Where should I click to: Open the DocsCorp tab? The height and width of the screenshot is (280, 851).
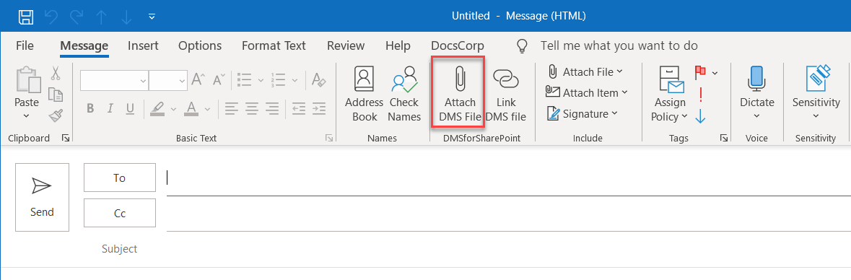[x=458, y=45]
